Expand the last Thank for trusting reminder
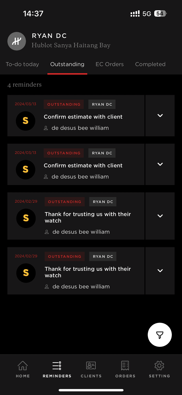The height and width of the screenshot is (395, 182). click(x=160, y=271)
